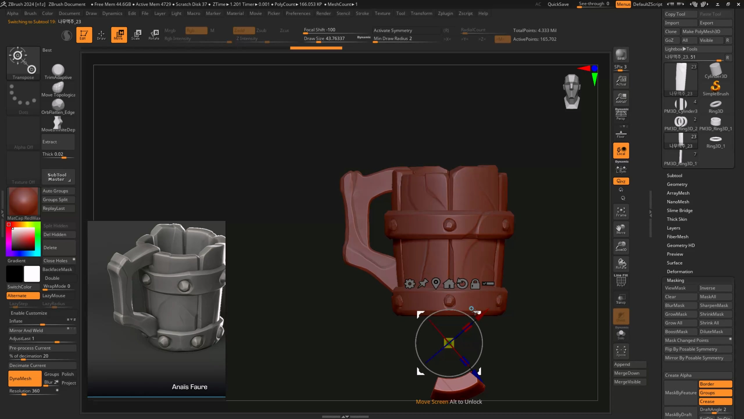Click the white secondary color swatch
This screenshot has width=744, height=419.
32,274
